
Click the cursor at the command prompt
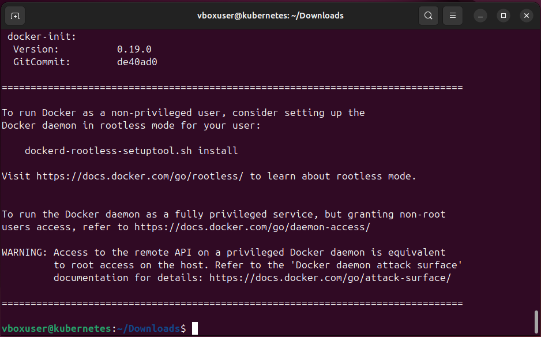195,328
